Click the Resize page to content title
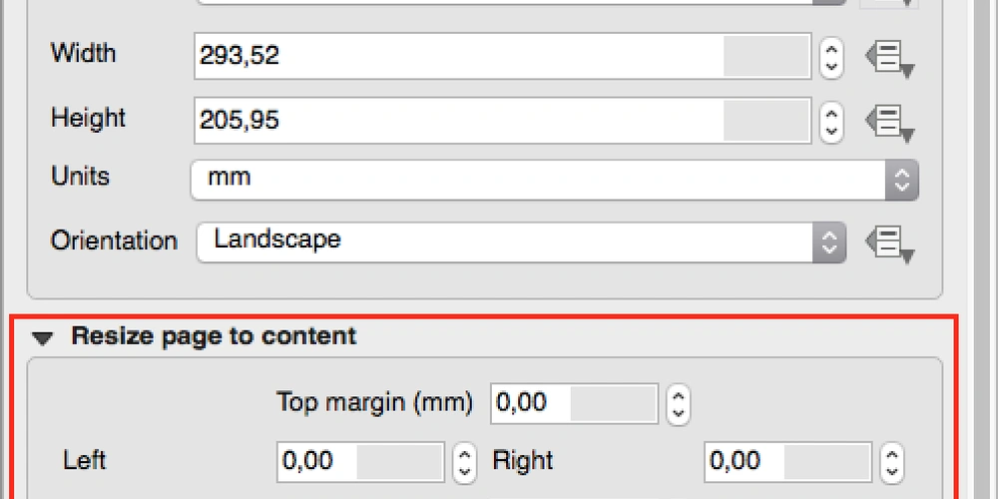Image resolution: width=998 pixels, height=499 pixels. pyautogui.click(x=214, y=336)
